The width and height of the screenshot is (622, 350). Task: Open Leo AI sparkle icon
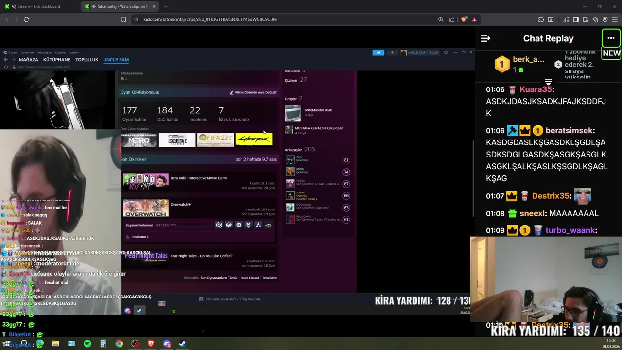point(595,19)
